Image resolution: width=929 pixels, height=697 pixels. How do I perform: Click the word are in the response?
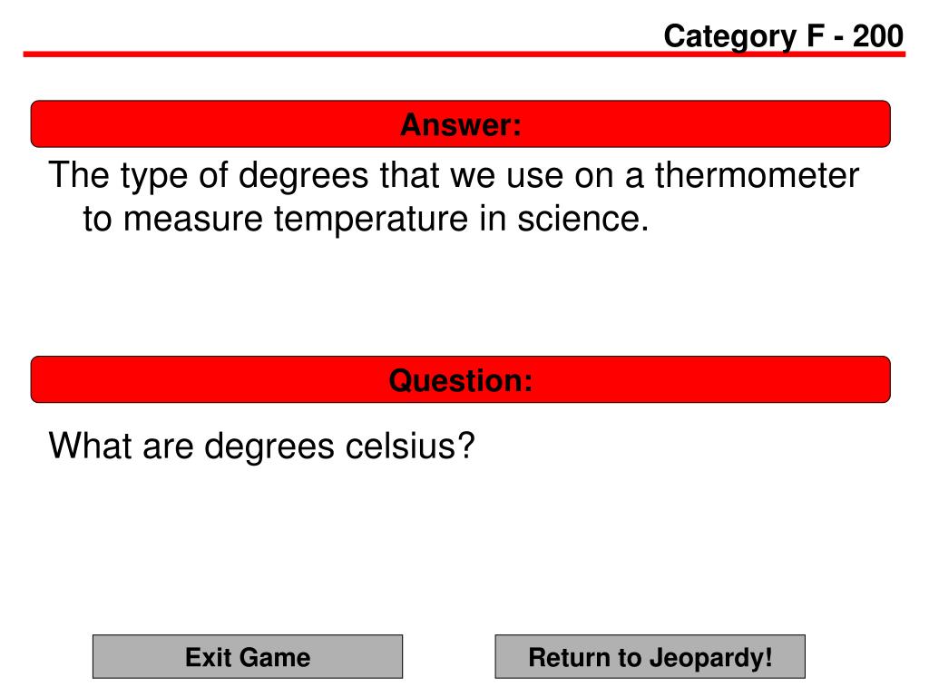(x=168, y=447)
